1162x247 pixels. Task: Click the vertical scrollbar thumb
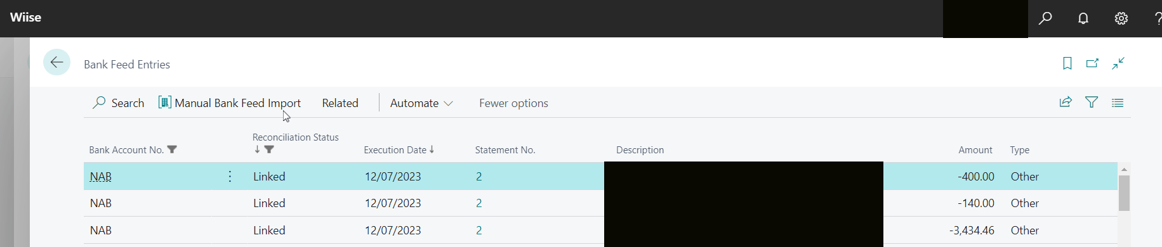(1124, 193)
